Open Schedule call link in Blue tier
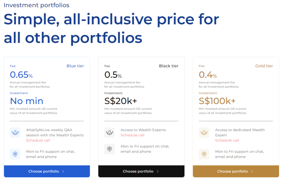Screen dimensions: 284x182 pyautogui.click(x=38, y=140)
